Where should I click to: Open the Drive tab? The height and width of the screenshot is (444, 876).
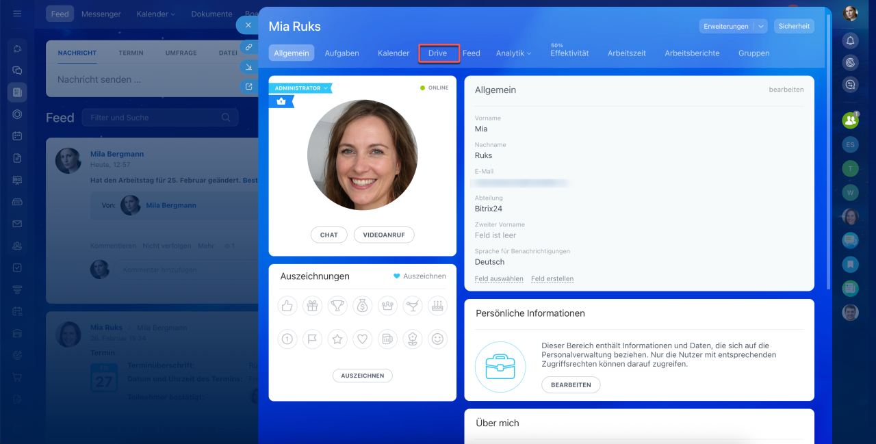coord(438,53)
